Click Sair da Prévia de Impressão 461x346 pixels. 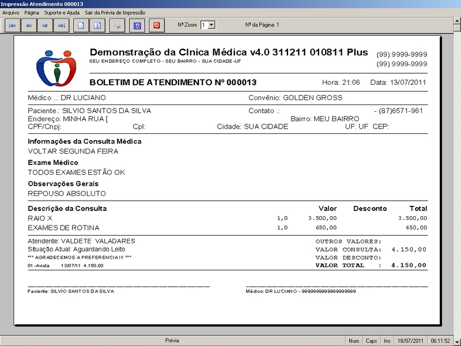point(115,13)
